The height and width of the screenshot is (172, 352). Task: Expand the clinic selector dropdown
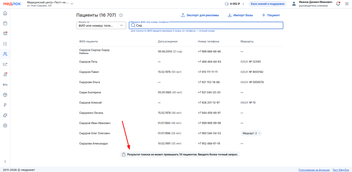click(72, 4)
